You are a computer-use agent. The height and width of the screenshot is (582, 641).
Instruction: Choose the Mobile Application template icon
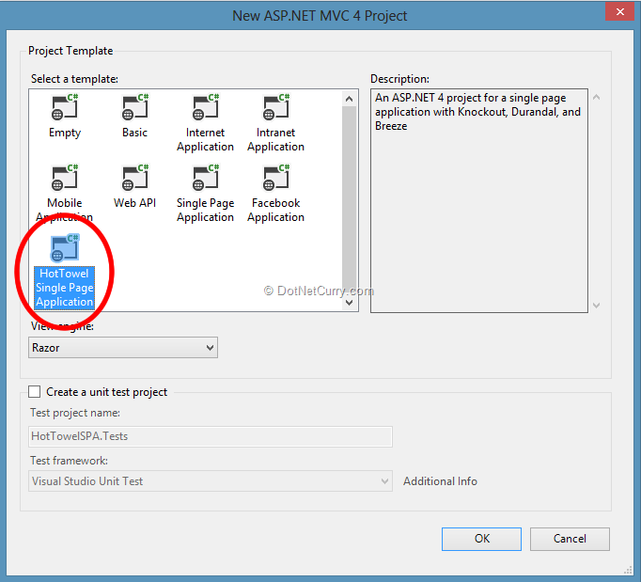coord(65,178)
